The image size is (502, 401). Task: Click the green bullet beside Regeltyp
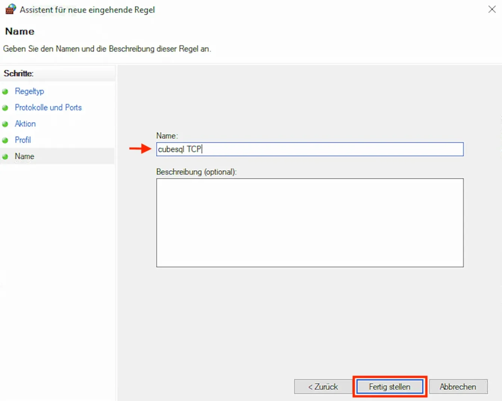pyautogui.click(x=5, y=91)
